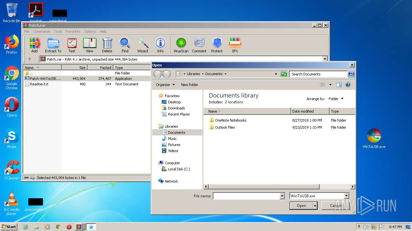Open the Firefox desktop shortcut
The width and height of the screenshot is (412, 231).
(12, 44)
